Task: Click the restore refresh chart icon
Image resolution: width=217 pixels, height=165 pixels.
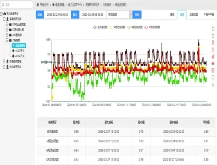Action: [213, 77]
